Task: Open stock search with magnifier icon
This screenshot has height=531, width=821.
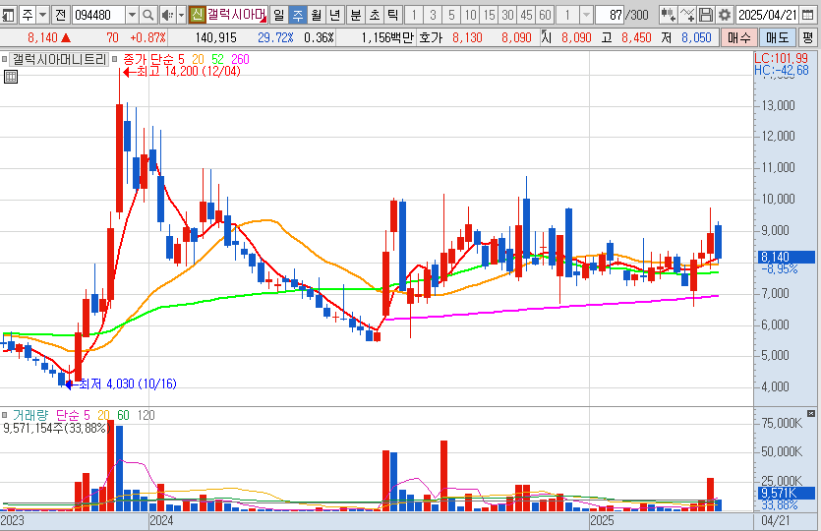Action: (148, 15)
